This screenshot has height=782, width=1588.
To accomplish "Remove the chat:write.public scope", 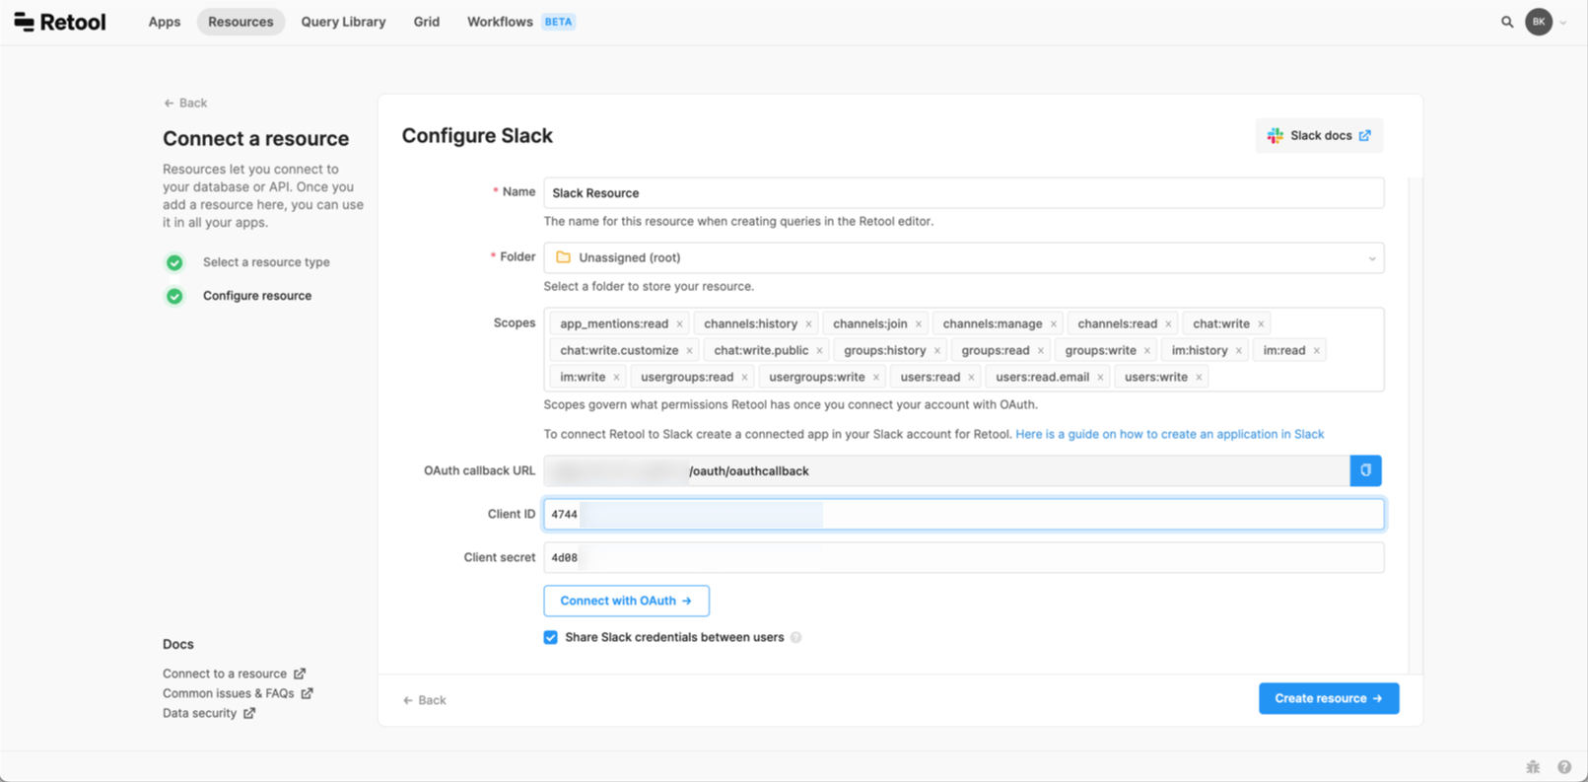I will pos(819,350).
